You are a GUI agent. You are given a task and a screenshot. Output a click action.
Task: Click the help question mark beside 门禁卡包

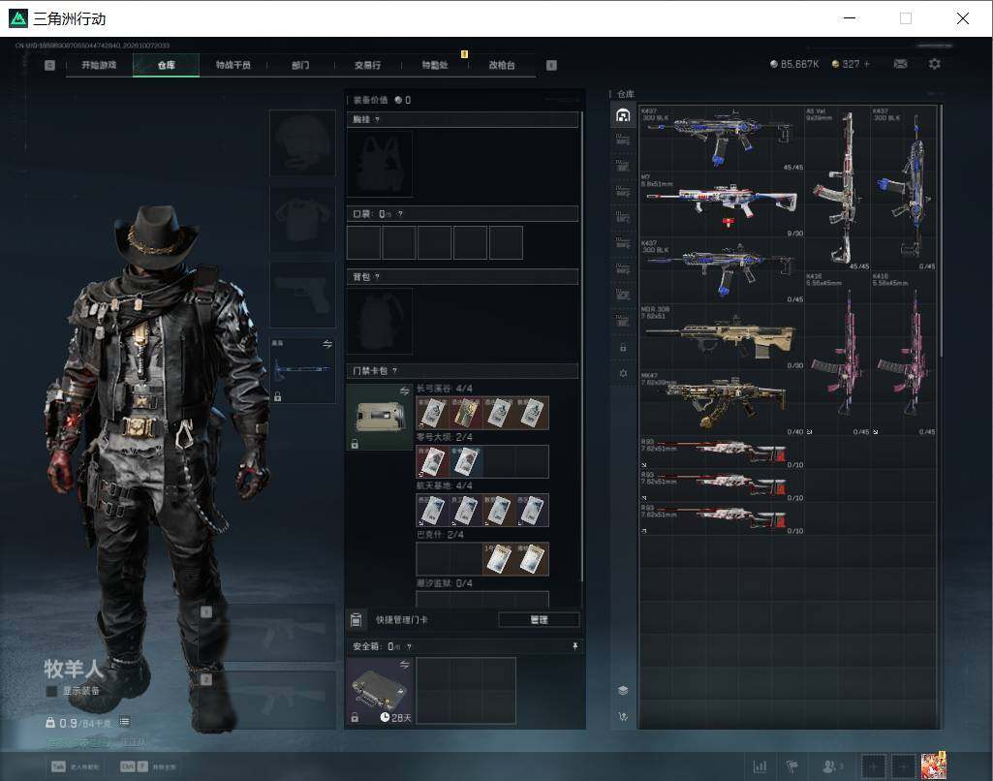[395, 370]
